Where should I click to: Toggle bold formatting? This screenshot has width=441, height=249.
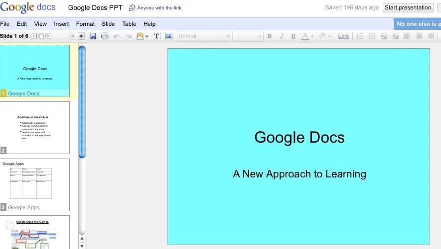(x=270, y=36)
